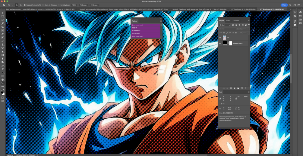Hide the Playera Negra layer visibility eye
The width and height of the screenshot is (303, 156).
pyautogui.click(x=220, y=43)
